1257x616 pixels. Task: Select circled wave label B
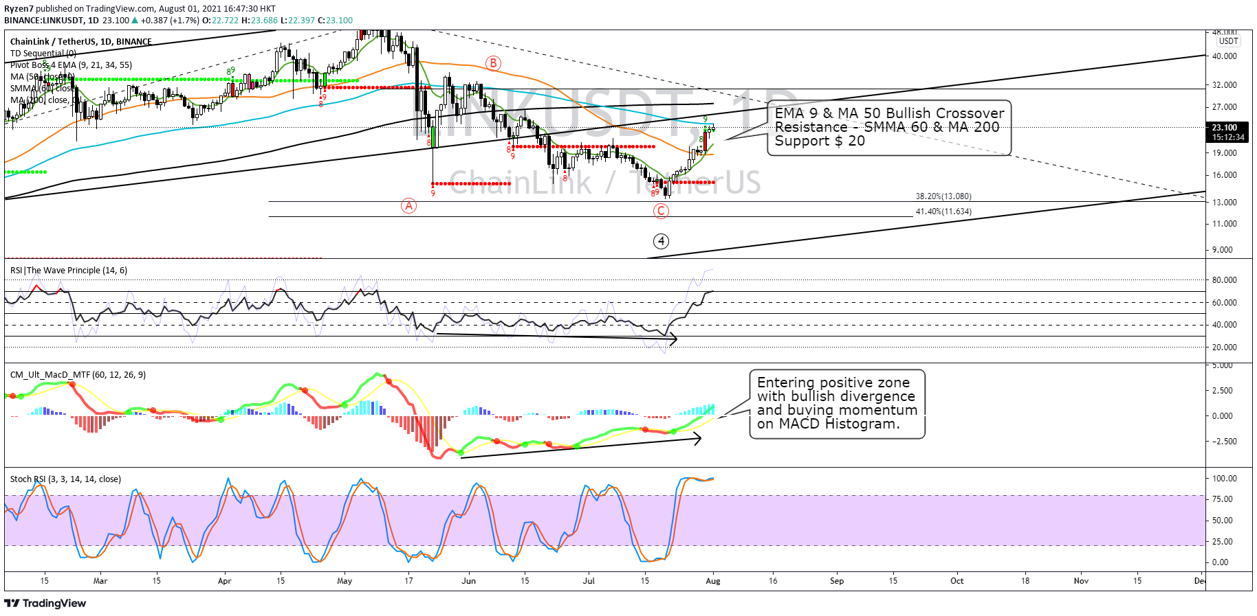pyautogui.click(x=493, y=63)
